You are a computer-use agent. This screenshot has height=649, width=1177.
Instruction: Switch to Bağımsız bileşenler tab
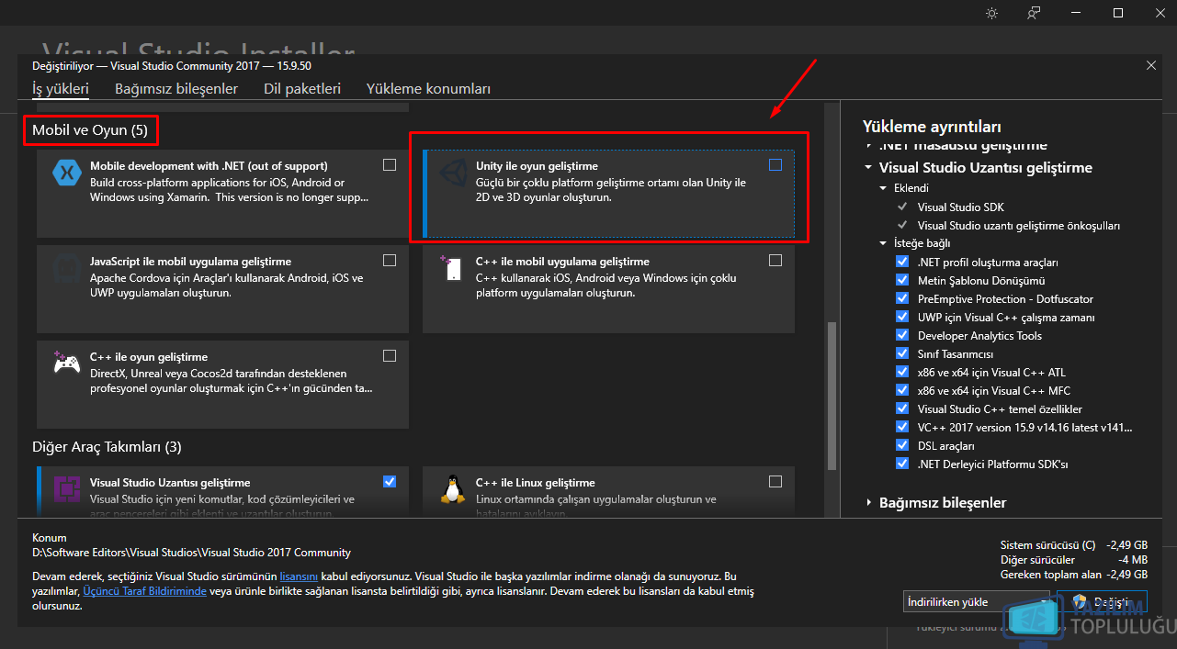(x=176, y=89)
